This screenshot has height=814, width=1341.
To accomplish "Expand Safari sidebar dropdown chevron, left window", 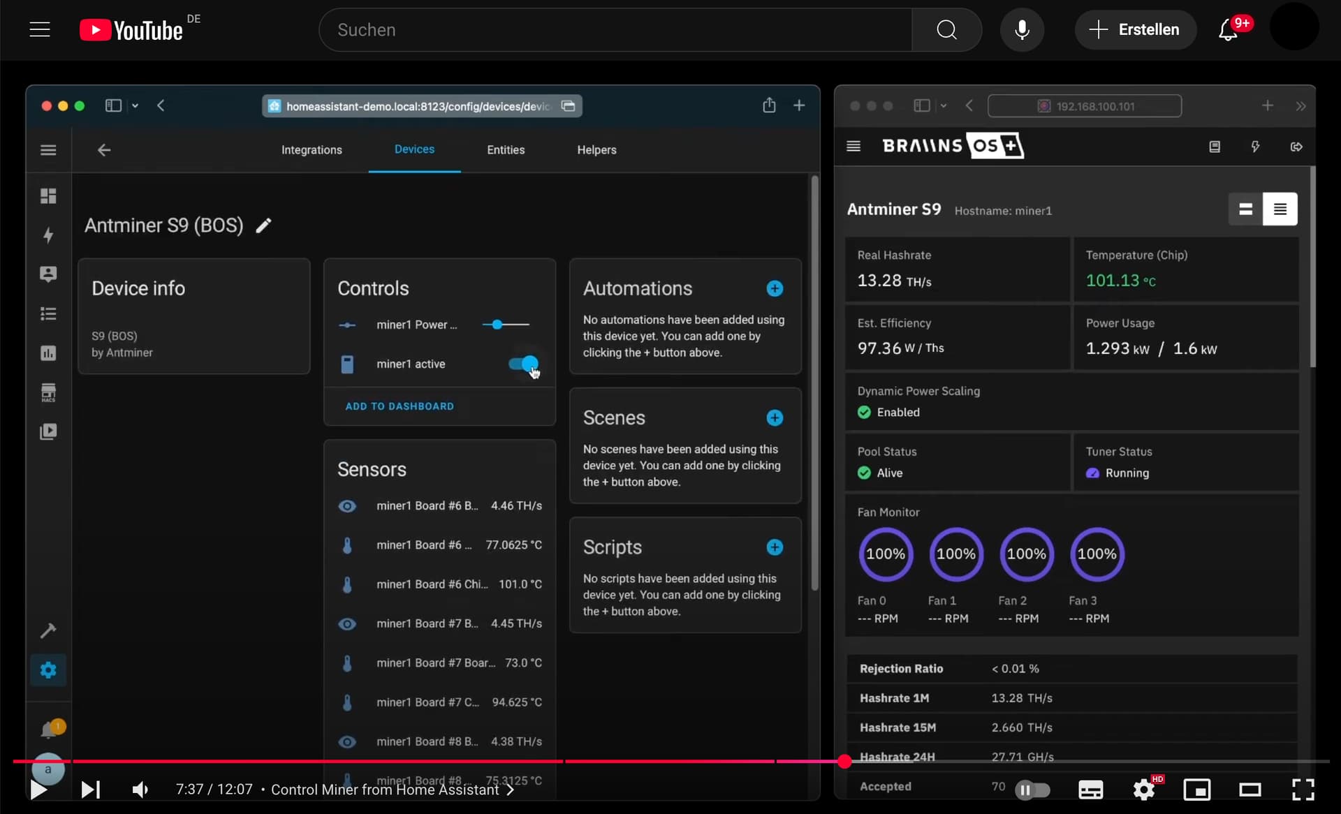I will coord(135,106).
